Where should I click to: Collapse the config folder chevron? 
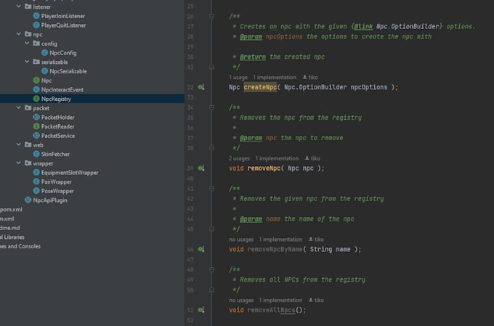[x=27, y=43]
